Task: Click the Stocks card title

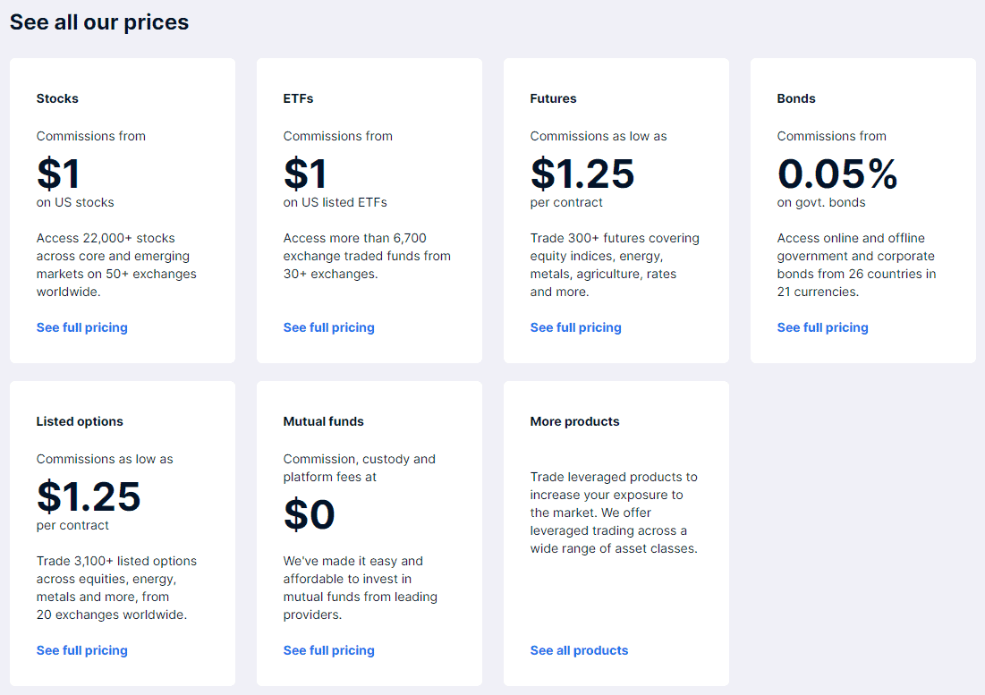Action: (x=57, y=98)
